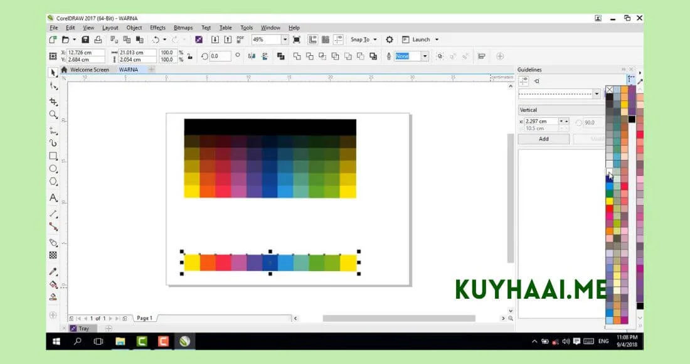Expand the Open file arrow
Screen dimensions: 690x364
75,40
